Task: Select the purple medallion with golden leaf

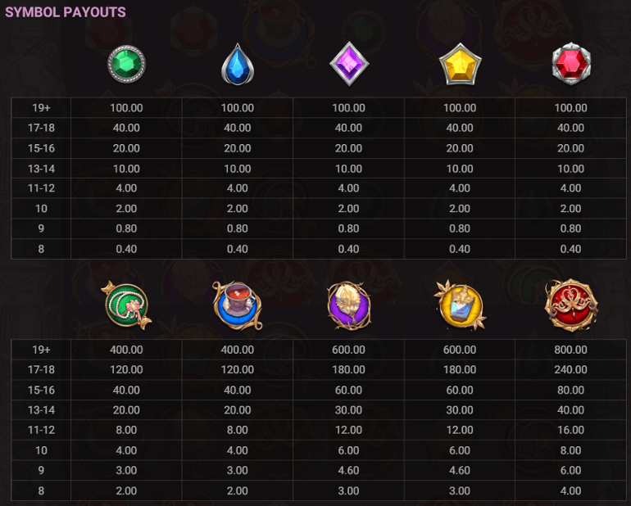Action: tap(348, 305)
